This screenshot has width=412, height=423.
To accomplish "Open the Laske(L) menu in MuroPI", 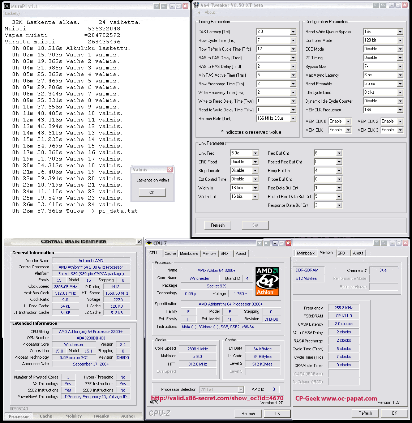I will click(12, 13).
